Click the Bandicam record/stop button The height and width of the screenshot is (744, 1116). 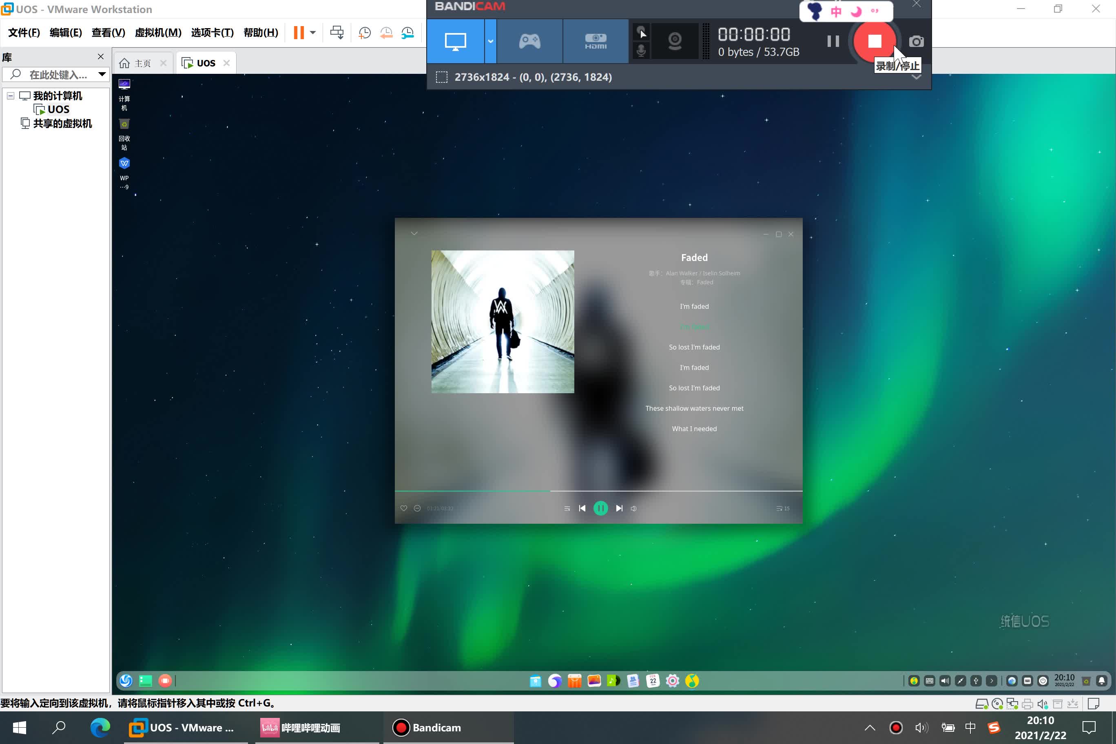874,42
